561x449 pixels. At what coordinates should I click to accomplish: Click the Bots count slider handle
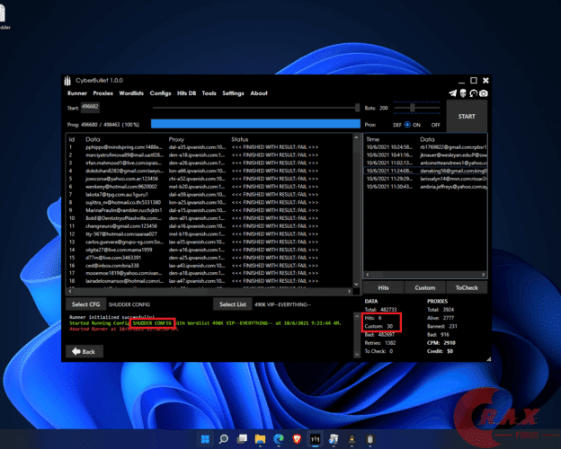pyautogui.click(x=413, y=107)
